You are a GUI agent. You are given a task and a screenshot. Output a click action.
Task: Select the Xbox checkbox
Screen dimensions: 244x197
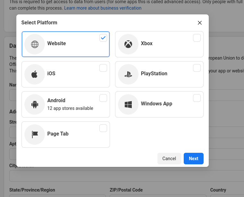(x=197, y=38)
